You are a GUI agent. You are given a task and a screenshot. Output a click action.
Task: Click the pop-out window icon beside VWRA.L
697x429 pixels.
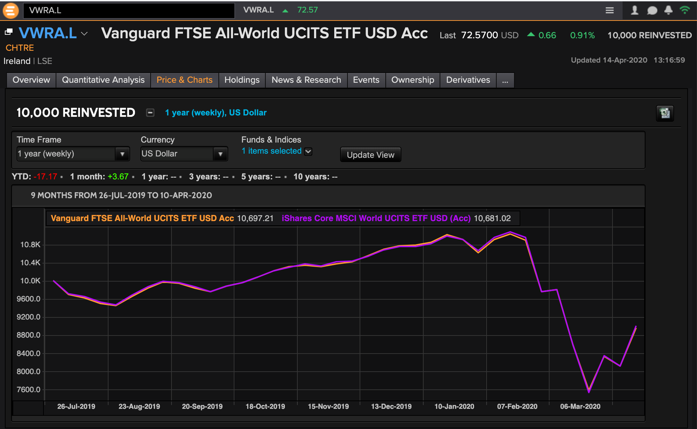coord(9,32)
